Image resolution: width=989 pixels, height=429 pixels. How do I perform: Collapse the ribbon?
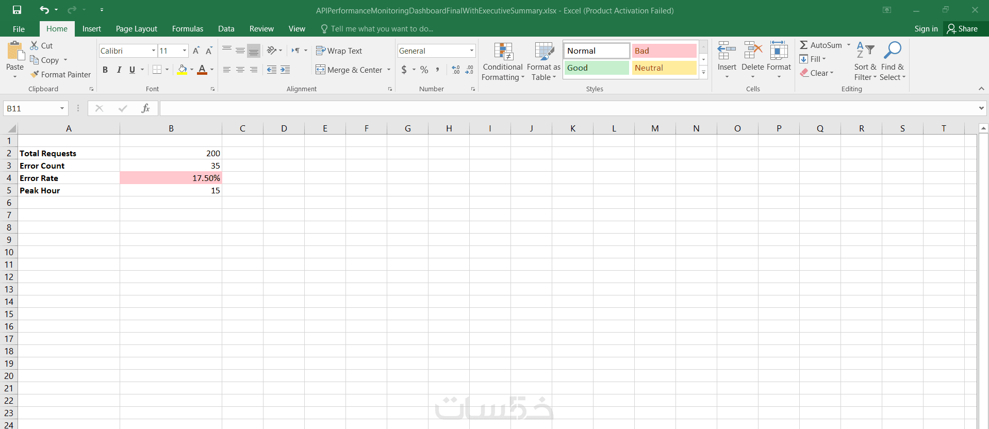click(x=981, y=89)
